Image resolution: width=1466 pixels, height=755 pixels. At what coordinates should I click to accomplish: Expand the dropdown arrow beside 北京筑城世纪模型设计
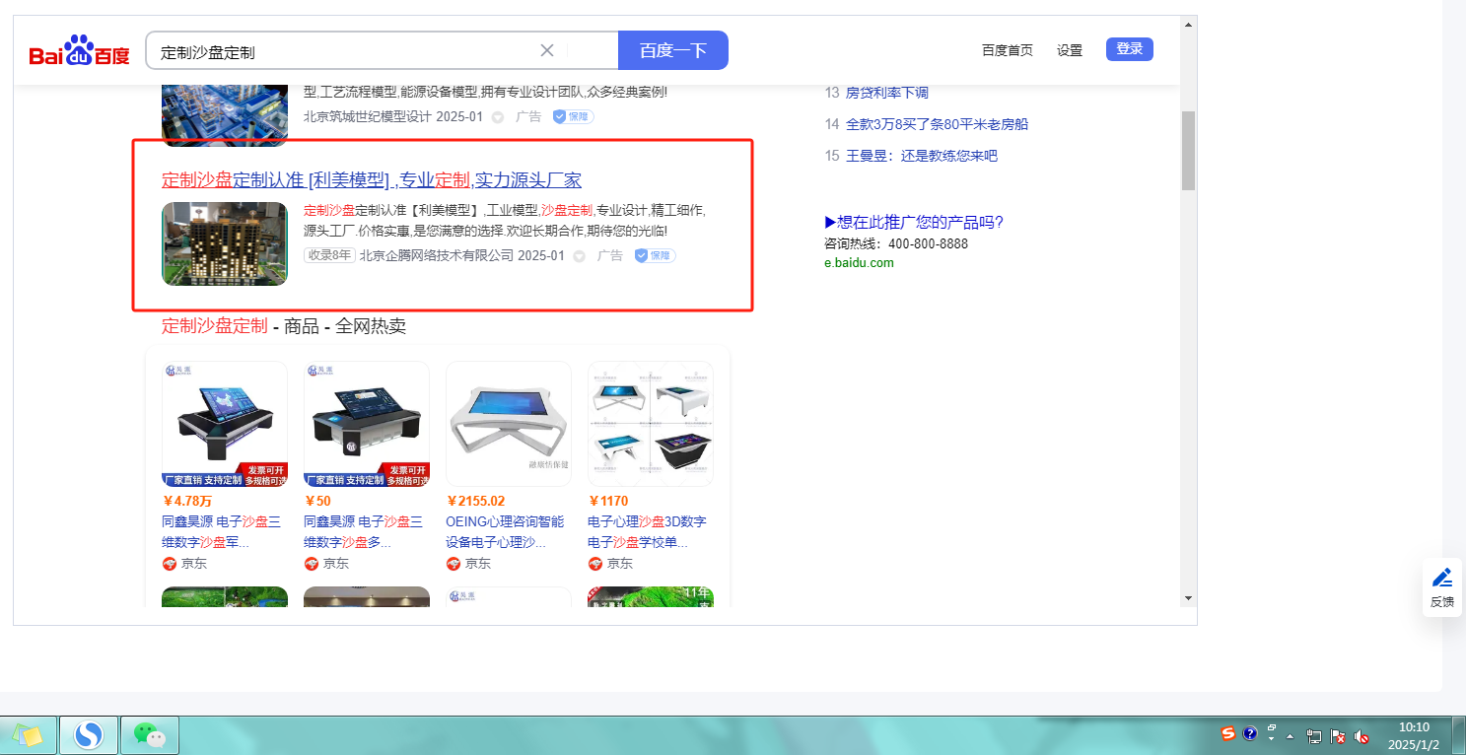498,117
